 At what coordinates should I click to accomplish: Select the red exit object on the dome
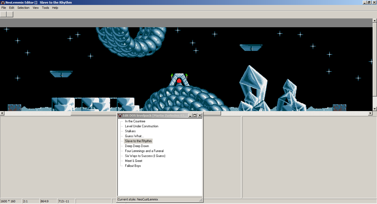click(x=179, y=81)
